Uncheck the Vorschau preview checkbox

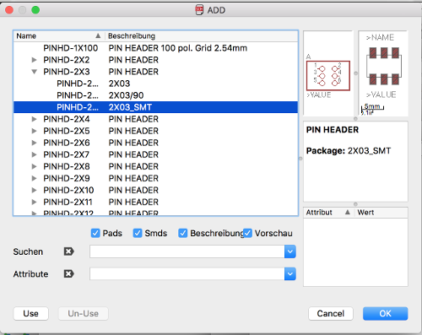[x=247, y=233]
